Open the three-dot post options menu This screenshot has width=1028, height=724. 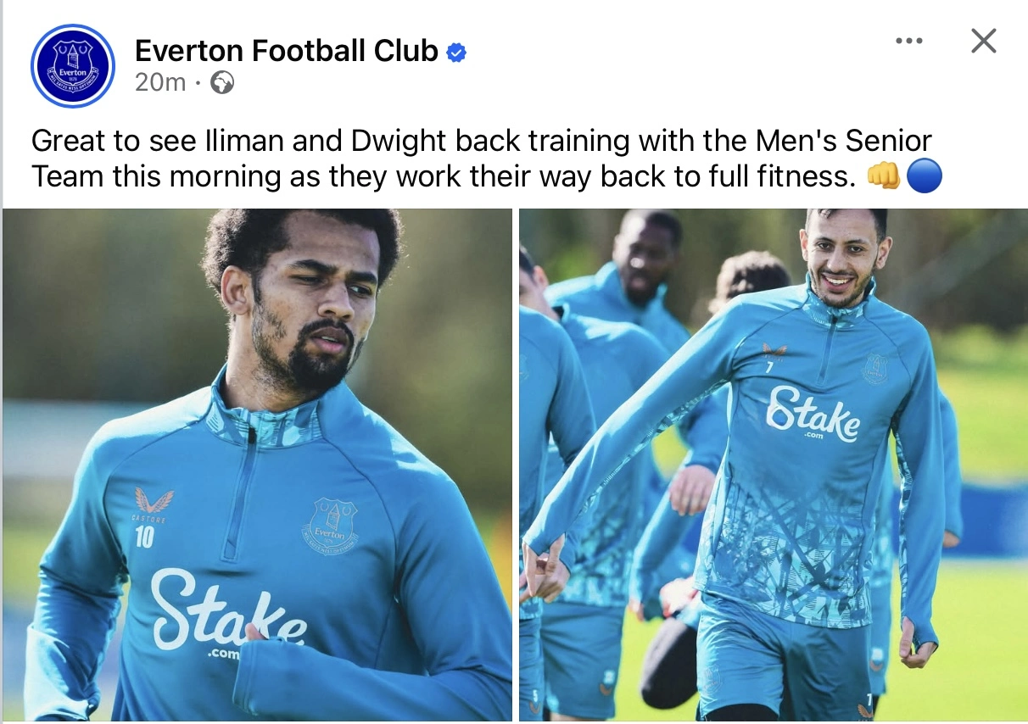point(908,41)
